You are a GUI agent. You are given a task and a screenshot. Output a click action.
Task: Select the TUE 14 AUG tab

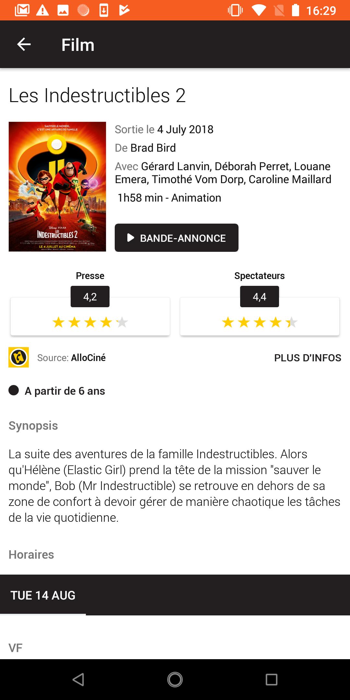pyautogui.click(x=43, y=595)
